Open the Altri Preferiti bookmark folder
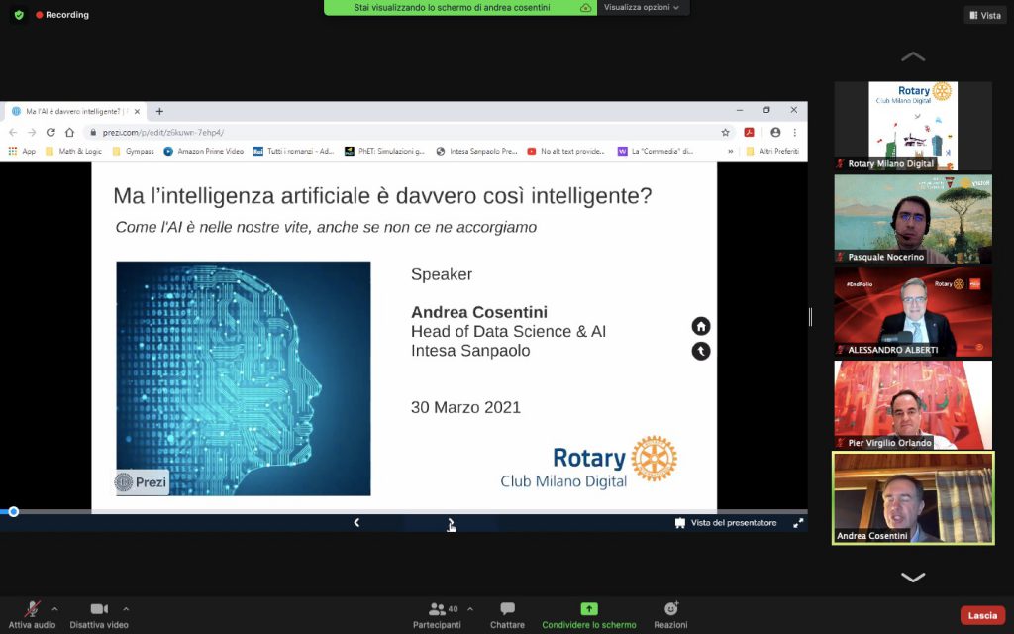1014x634 pixels. [x=772, y=151]
